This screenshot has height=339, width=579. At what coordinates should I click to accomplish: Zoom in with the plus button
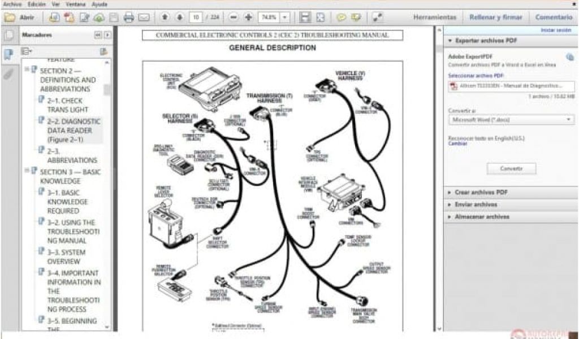pyautogui.click(x=248, y=18)
